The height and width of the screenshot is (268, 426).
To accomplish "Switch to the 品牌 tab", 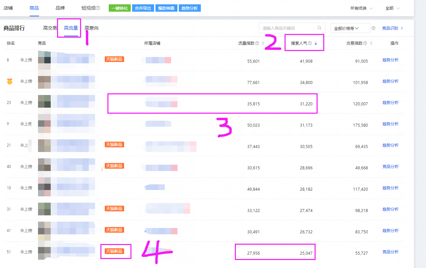I will [x=60, y=8].
